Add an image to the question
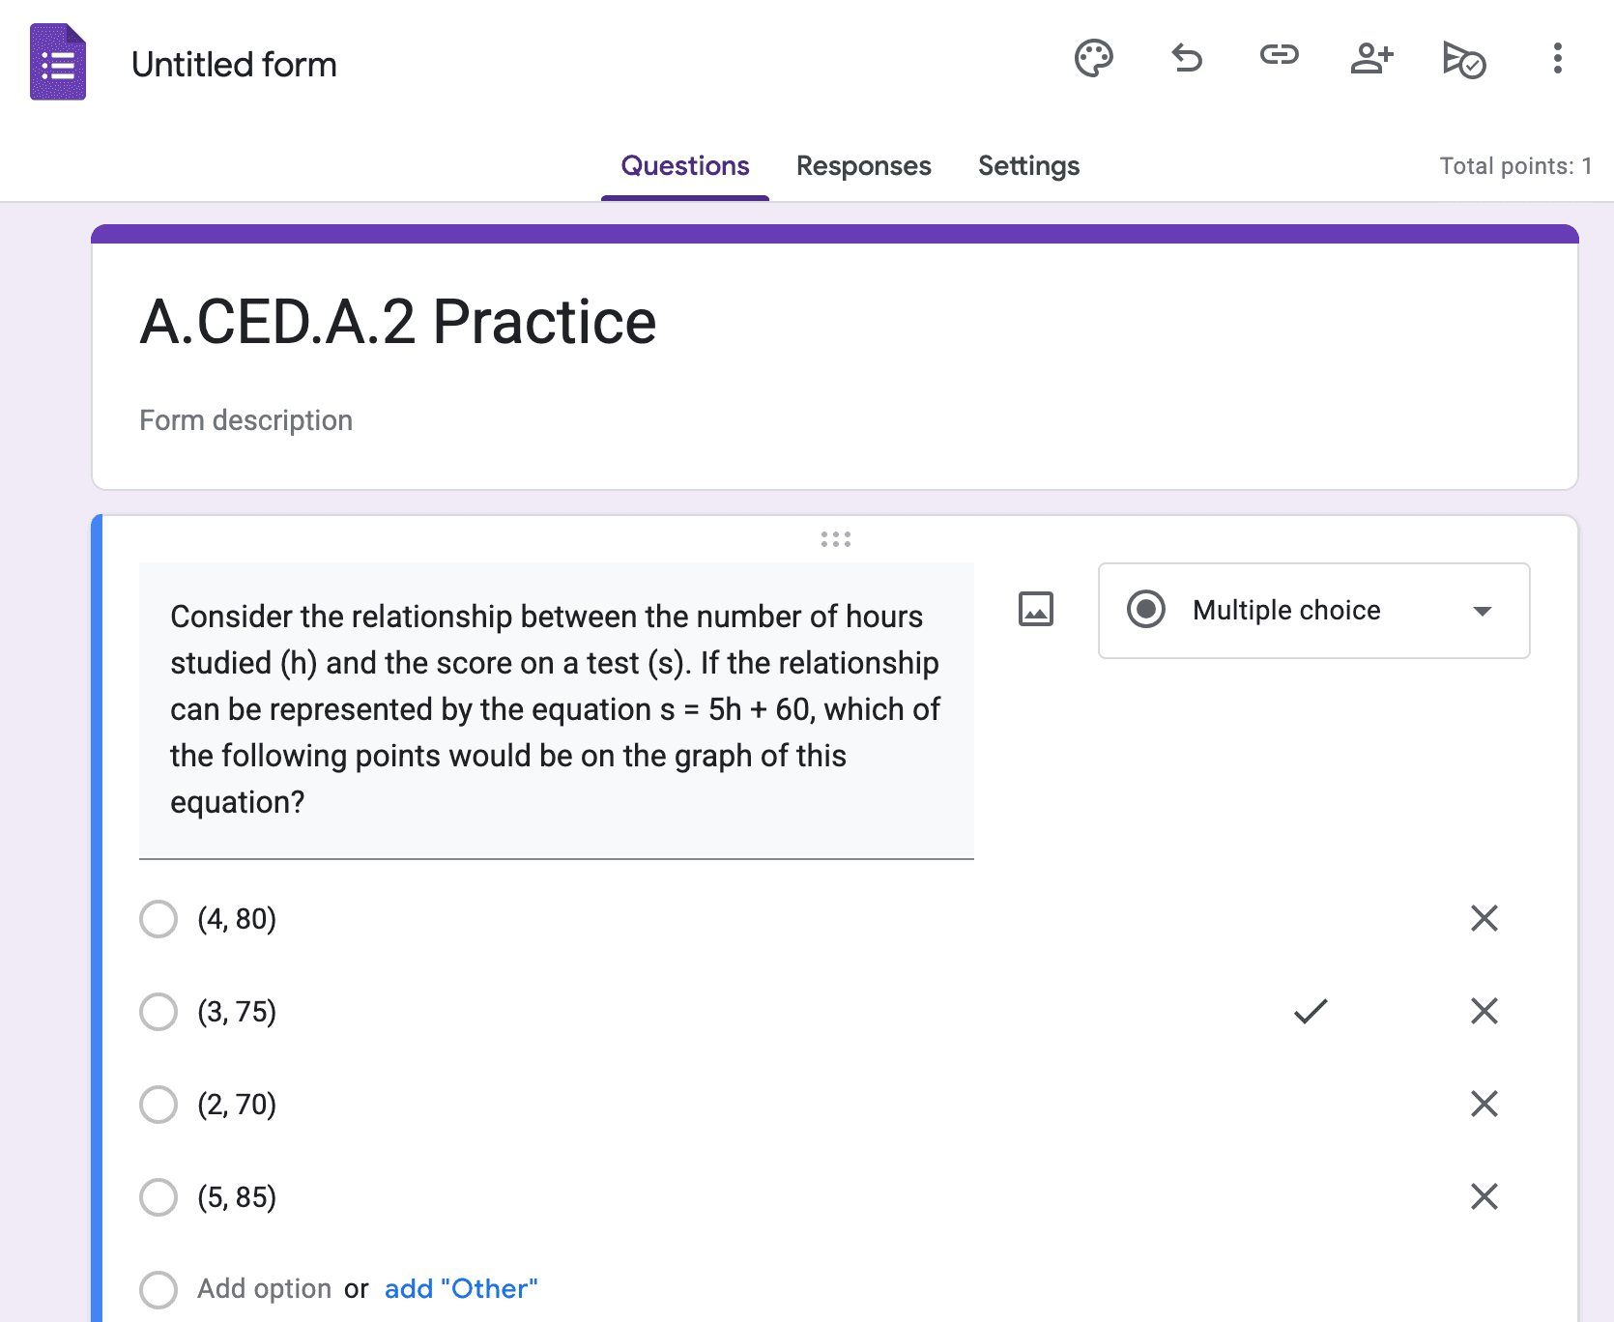The width and height of the screenshot is (1614, 1322). pos(1036,609)
